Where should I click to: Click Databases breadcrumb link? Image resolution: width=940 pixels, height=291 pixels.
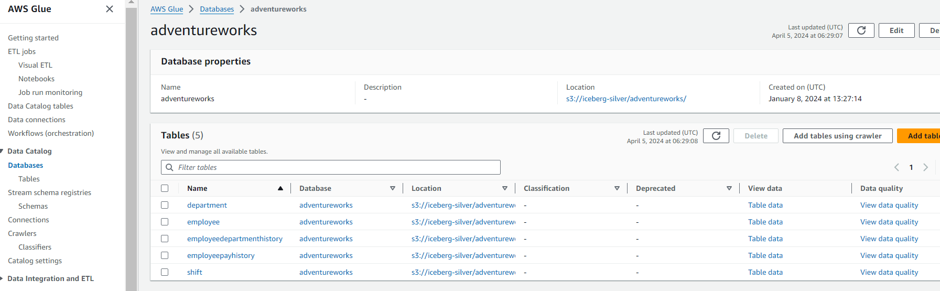click(217, 9)
